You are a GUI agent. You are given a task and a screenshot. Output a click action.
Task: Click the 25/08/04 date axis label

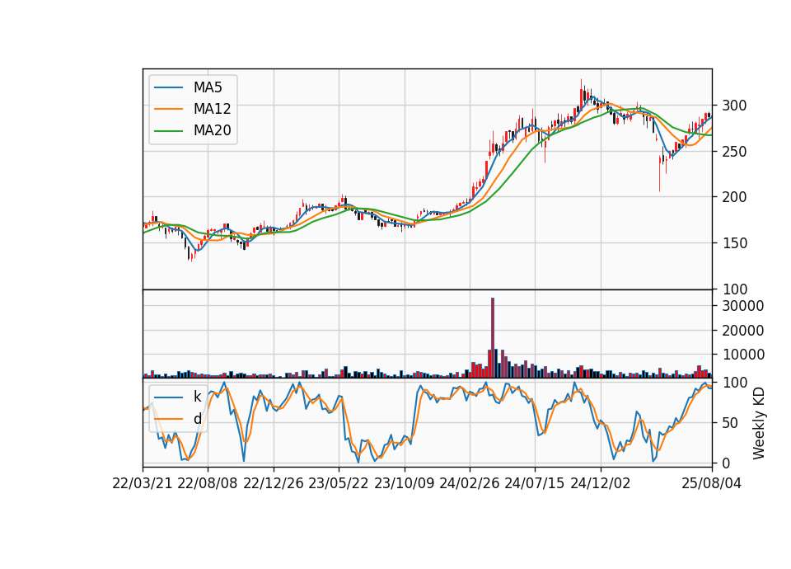(x=712, y=483)
